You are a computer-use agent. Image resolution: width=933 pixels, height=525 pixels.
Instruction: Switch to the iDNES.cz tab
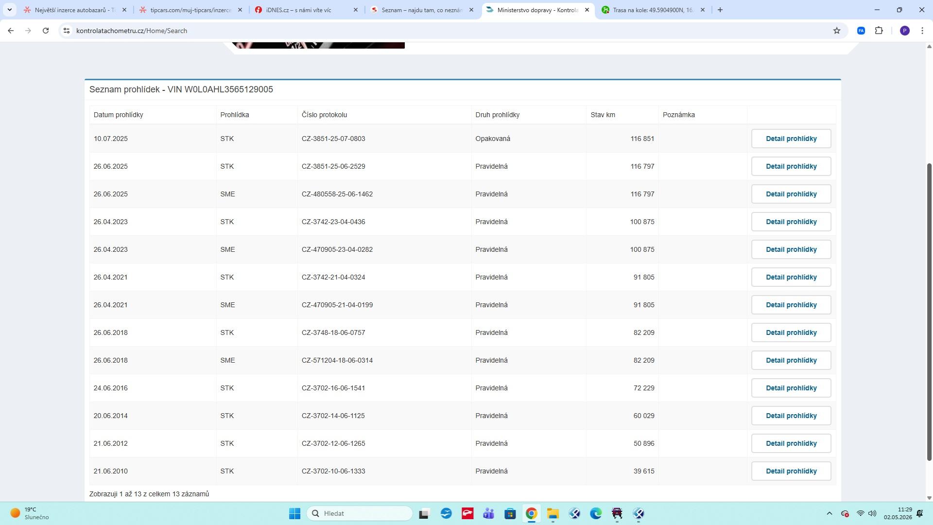coord(306,10)
